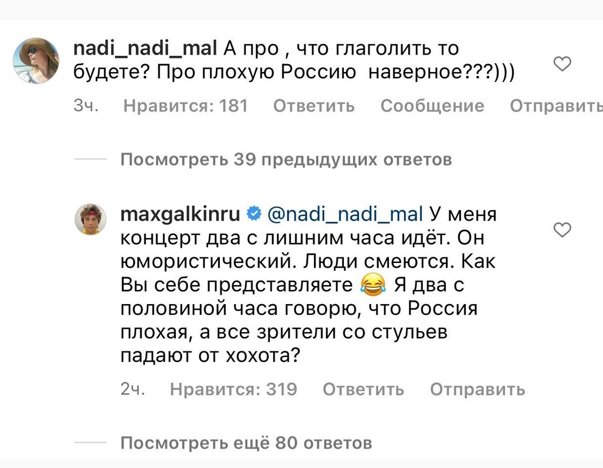The image size is (603, 468).
Task: Open maxgalkinru's profile avatar
Action: tap(90, 219)
